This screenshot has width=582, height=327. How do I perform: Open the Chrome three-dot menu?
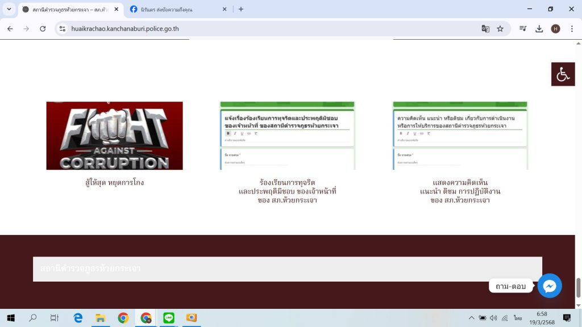click(x=572, y=28)
